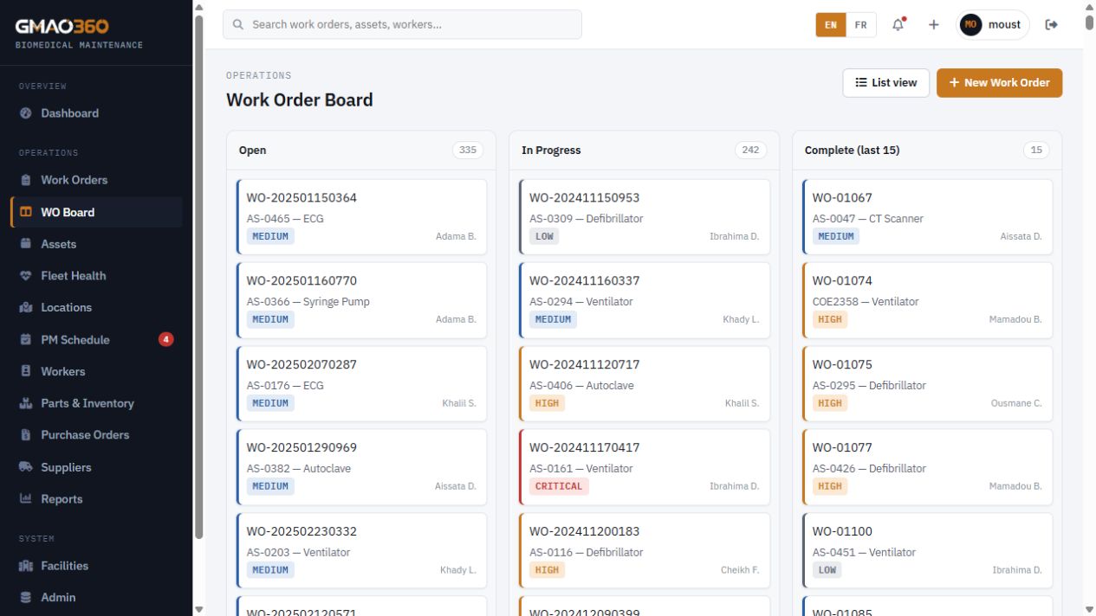The width and height of the screenshot is (1096, 616).
Task: Click AS-0366 — Syringe Pump text
Action: click(308, 302)
